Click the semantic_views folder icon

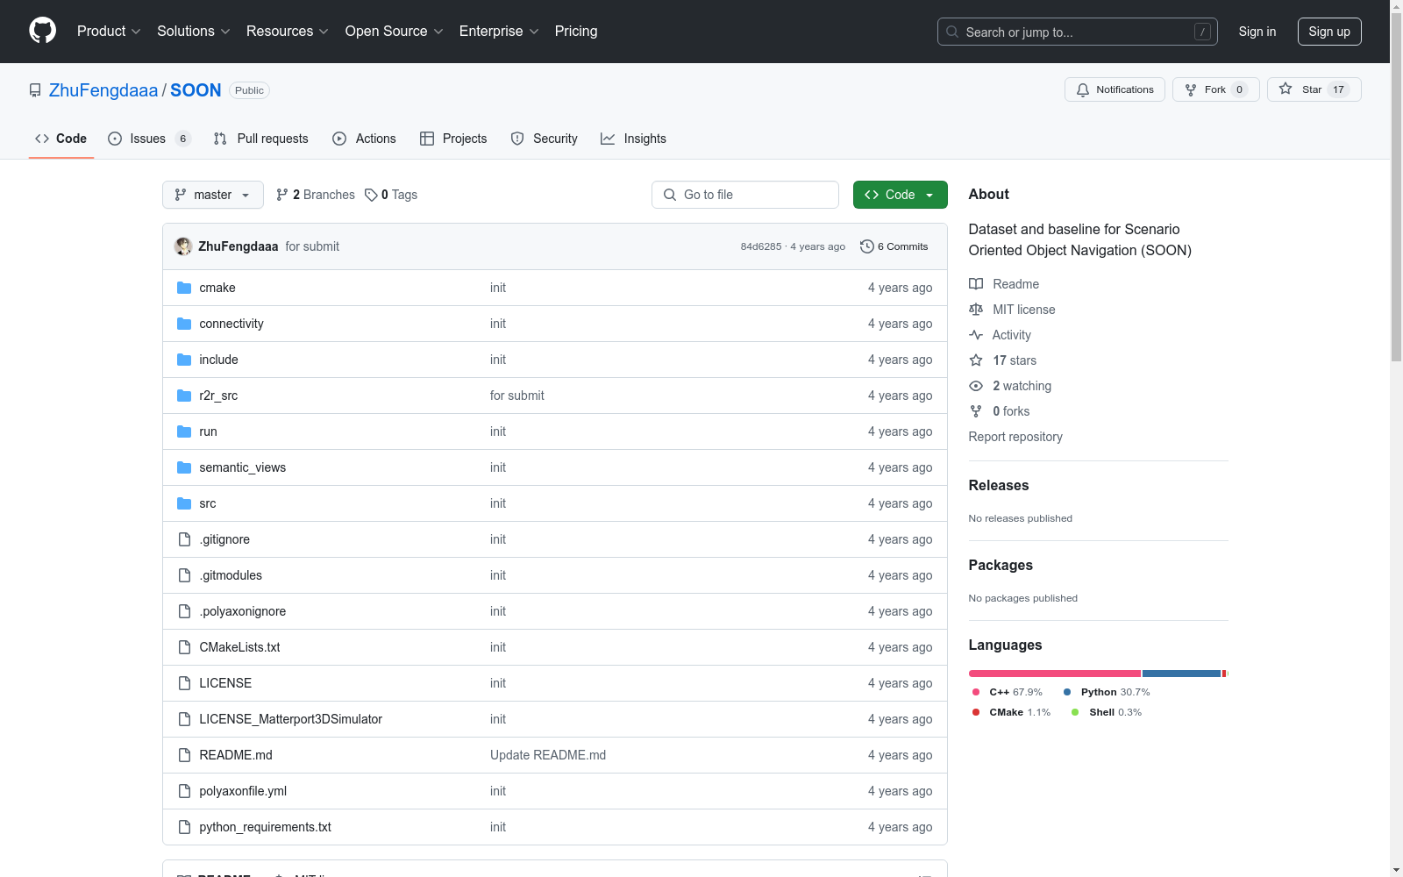point(184,467)
